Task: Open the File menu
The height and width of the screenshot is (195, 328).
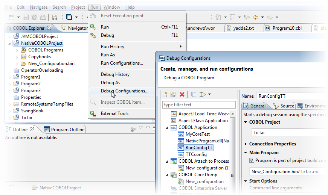Action: click(8, 7)
